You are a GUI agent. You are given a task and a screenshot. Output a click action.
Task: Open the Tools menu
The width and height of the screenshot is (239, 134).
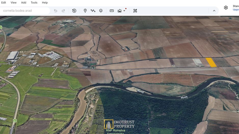(34, 3)
